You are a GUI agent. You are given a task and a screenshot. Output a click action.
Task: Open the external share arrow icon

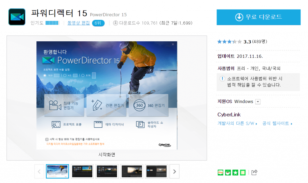[254, 172]
